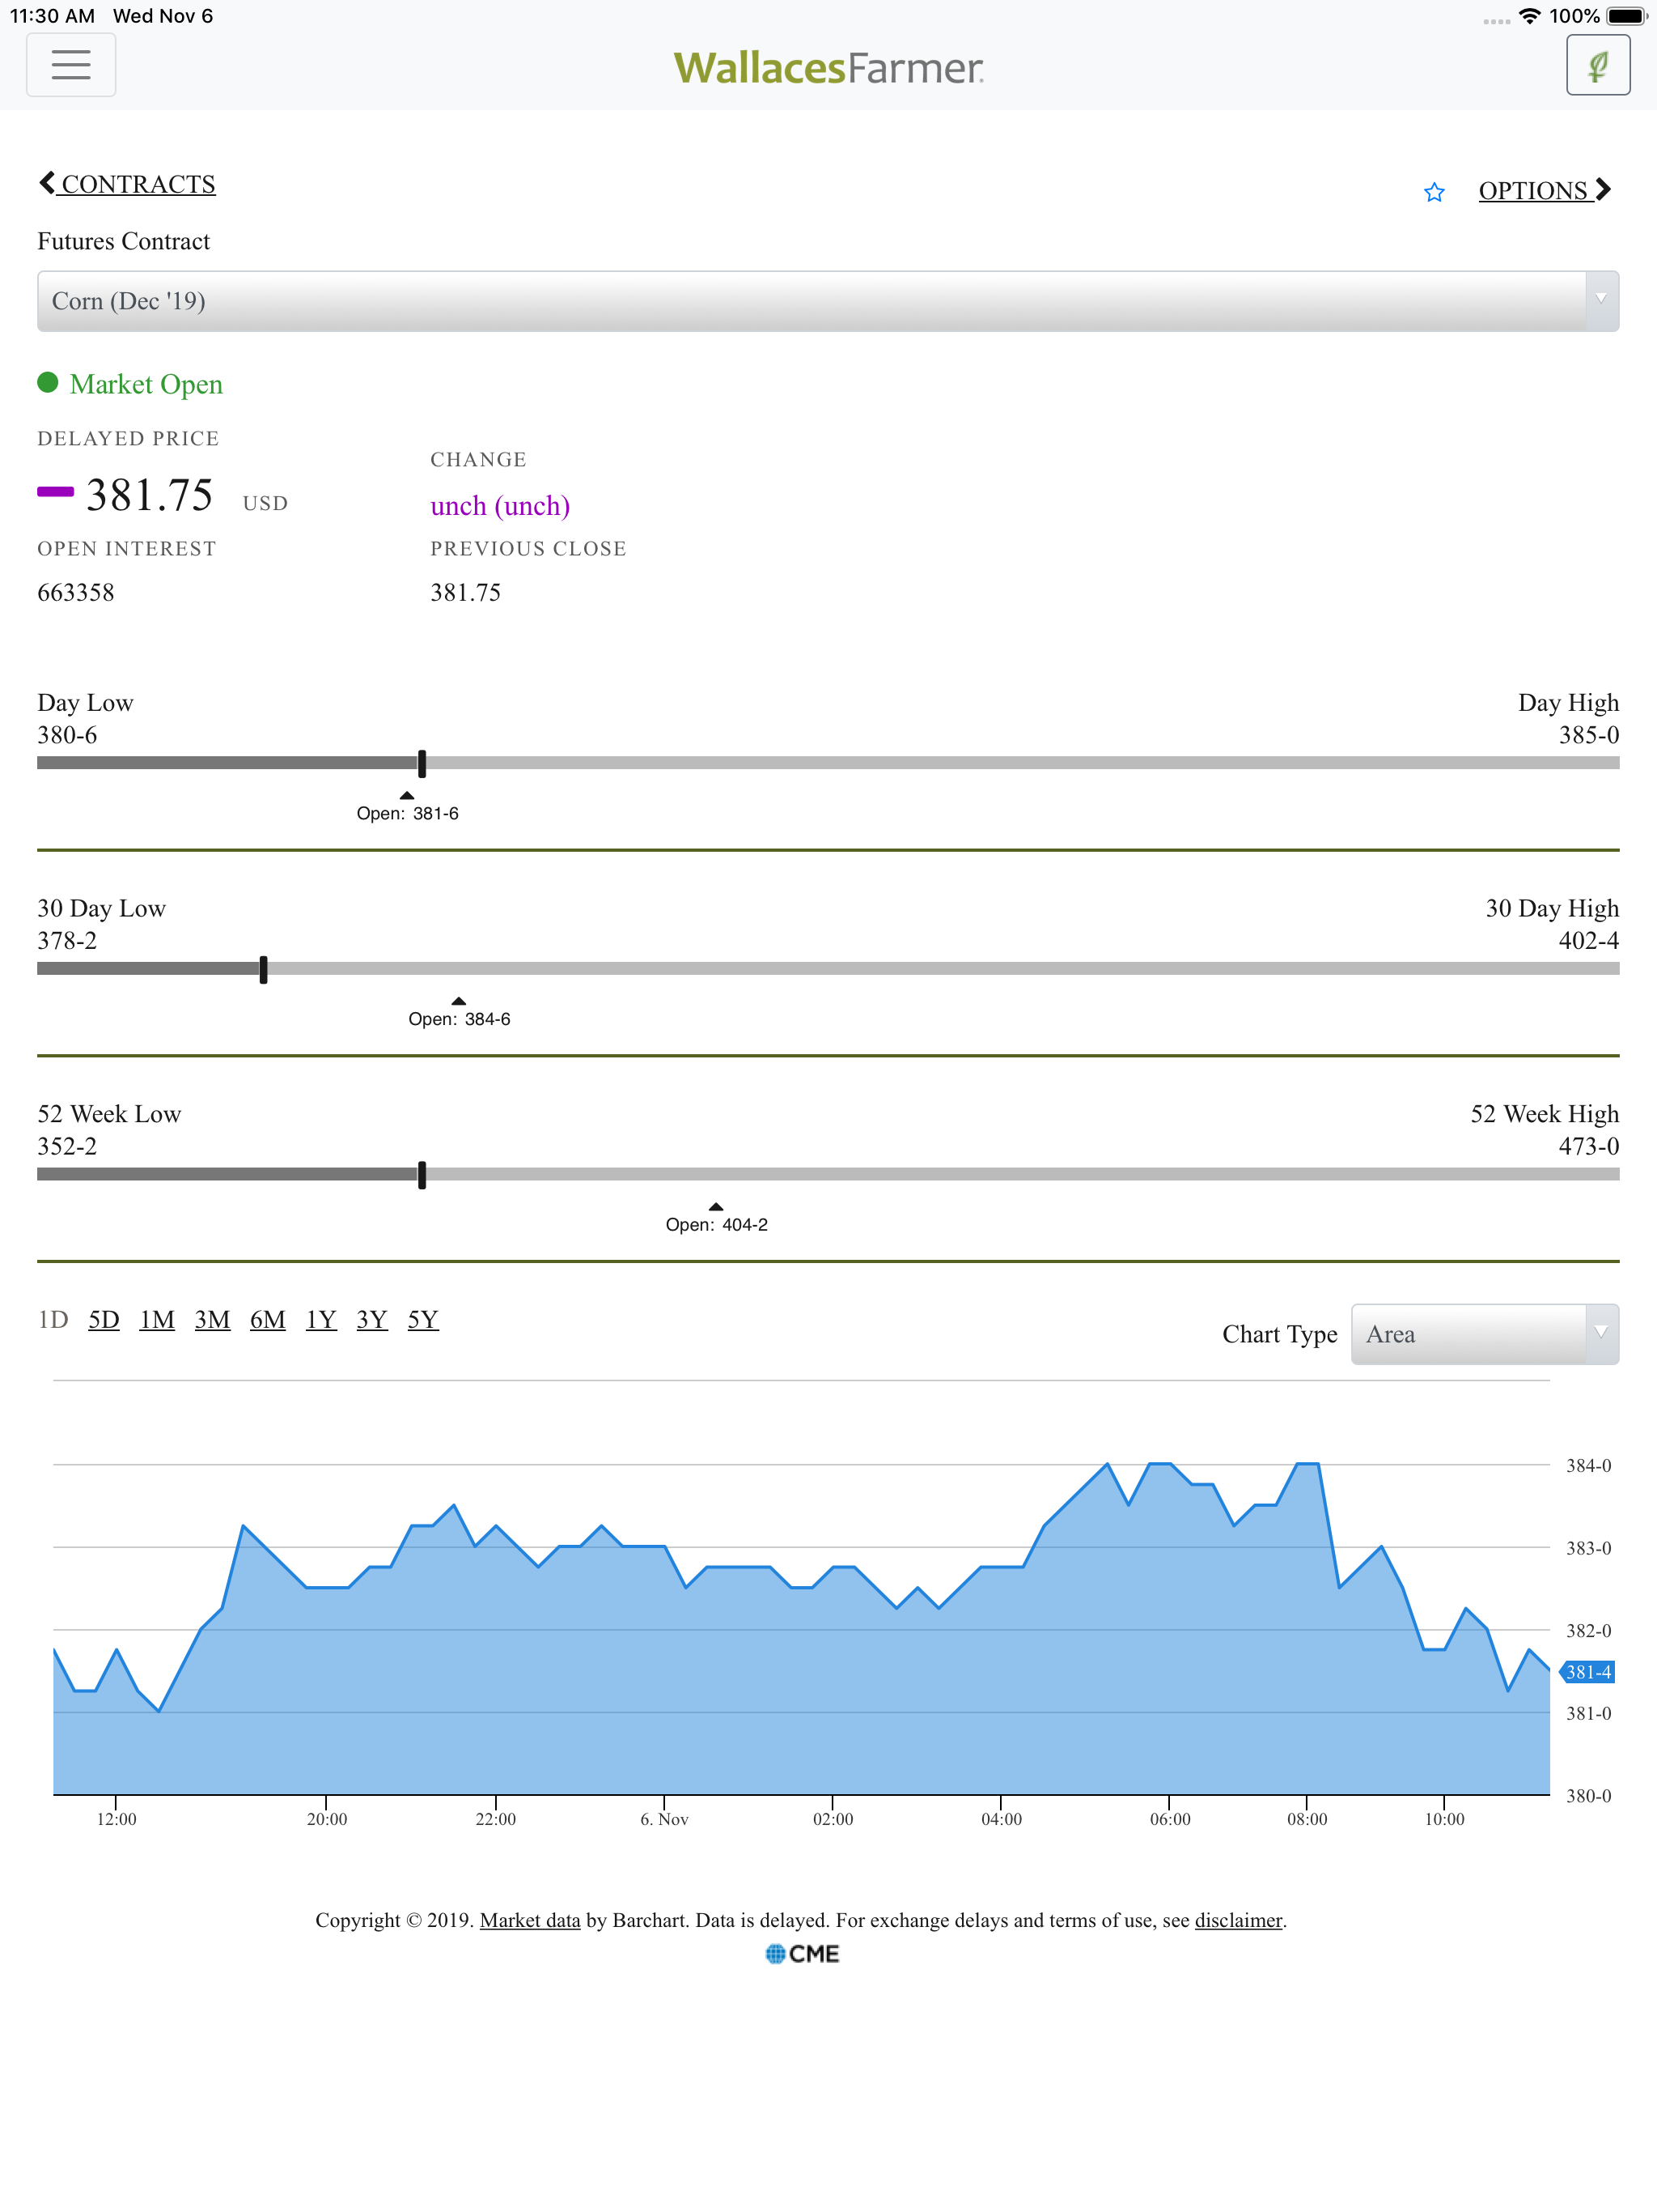Expand the Corn (Dec '19) futures contract dropdown
This screenshot has height=2212, width=1657.
click(828, 301)
